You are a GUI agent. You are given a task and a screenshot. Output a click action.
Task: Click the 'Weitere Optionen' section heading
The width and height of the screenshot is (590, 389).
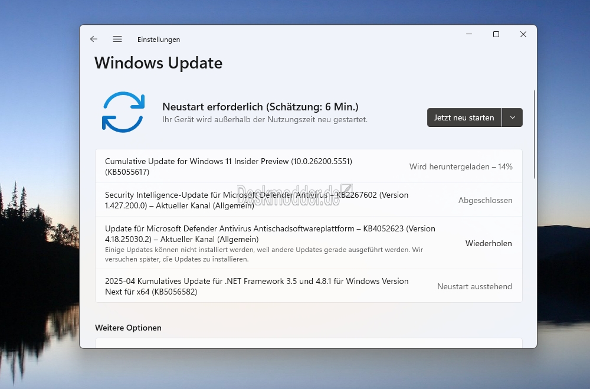[x=128, y=328]
